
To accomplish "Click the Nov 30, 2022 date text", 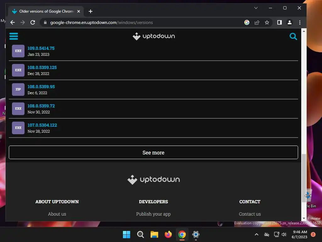I will pyautogui.click(x=39, y=112).
